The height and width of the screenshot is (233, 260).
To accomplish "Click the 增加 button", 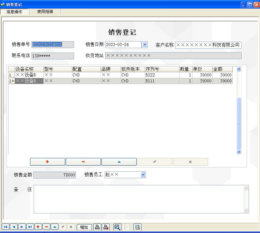I will pos(84,227).
